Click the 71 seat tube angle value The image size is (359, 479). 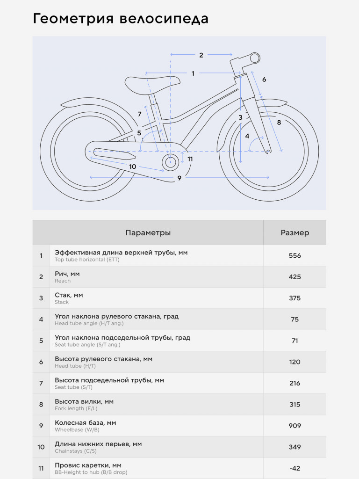[x=294, y=341]
